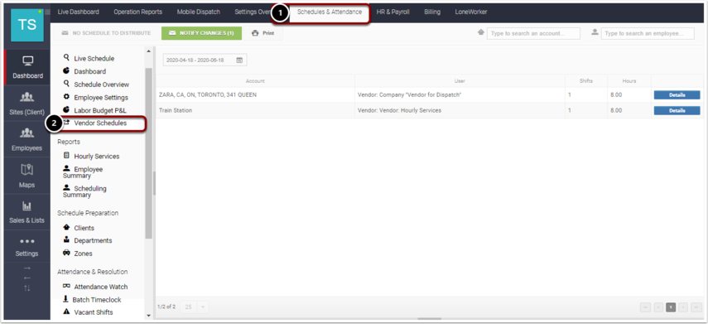
Task: Click the Batch Timeclock icon
Action: tap(66, 299)
